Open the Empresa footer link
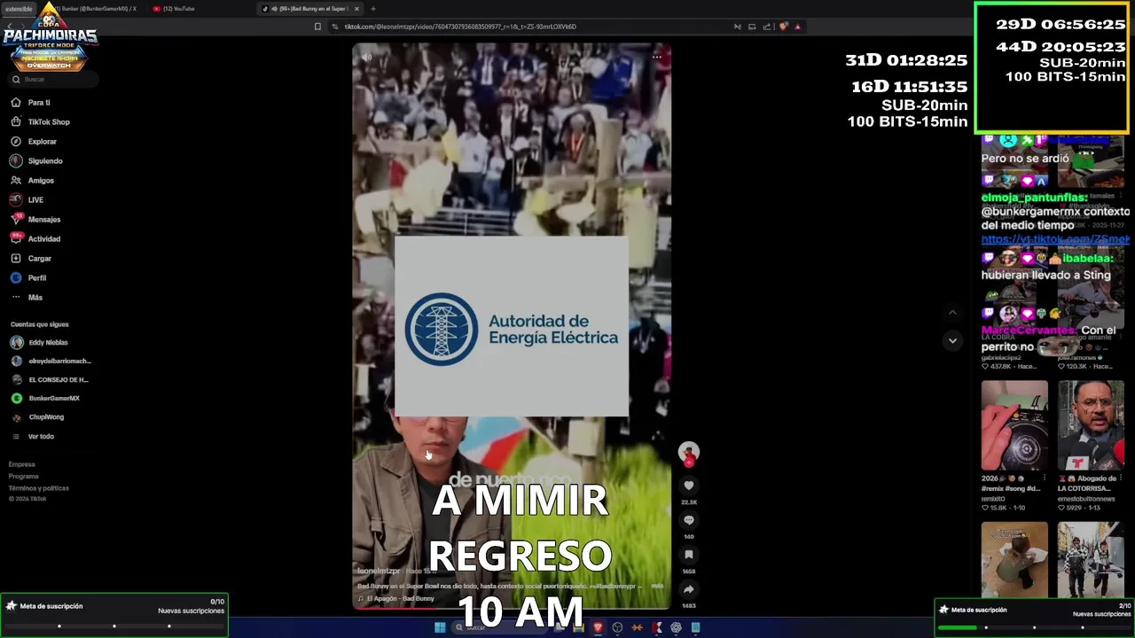The height and width of the screenshot is (638, 1135). click(22, 464)
